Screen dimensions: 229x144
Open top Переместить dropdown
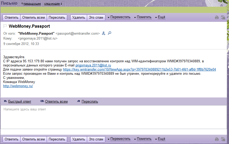pos(119,17)
